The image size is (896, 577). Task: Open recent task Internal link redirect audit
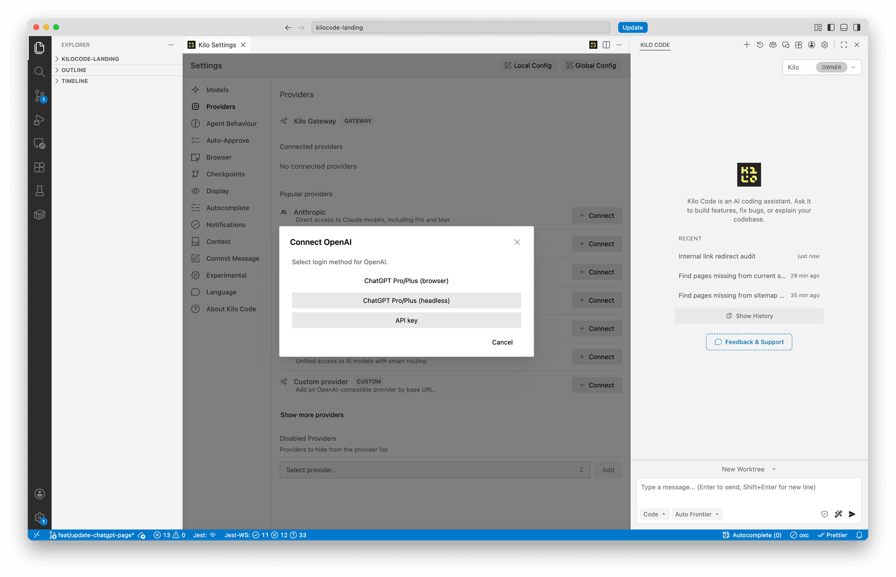point(749,256)
